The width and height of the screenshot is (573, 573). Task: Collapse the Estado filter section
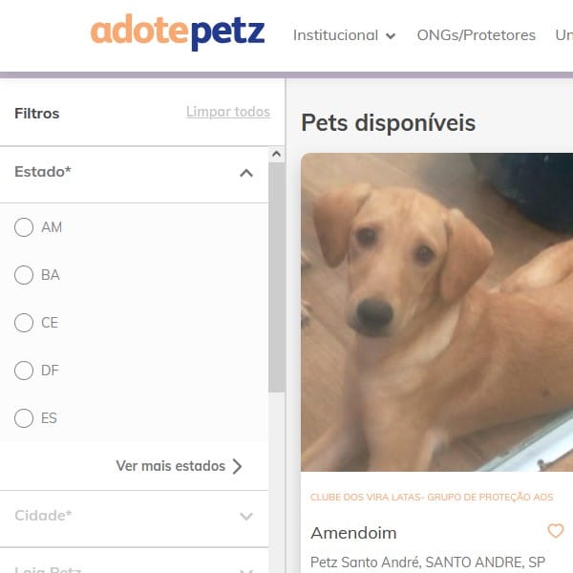246,173
